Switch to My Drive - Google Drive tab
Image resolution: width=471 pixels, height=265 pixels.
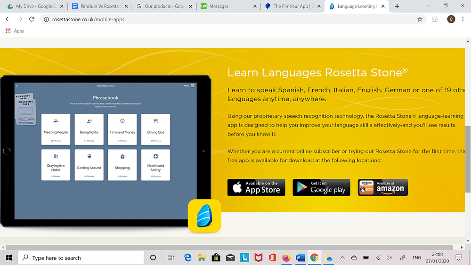click(35, 6)
